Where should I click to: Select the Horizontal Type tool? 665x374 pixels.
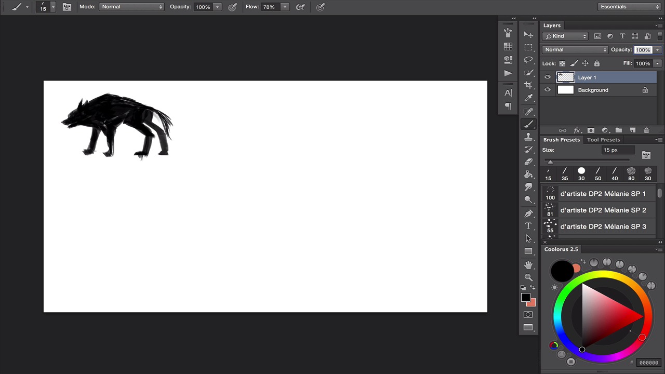(x=528, y=226)
